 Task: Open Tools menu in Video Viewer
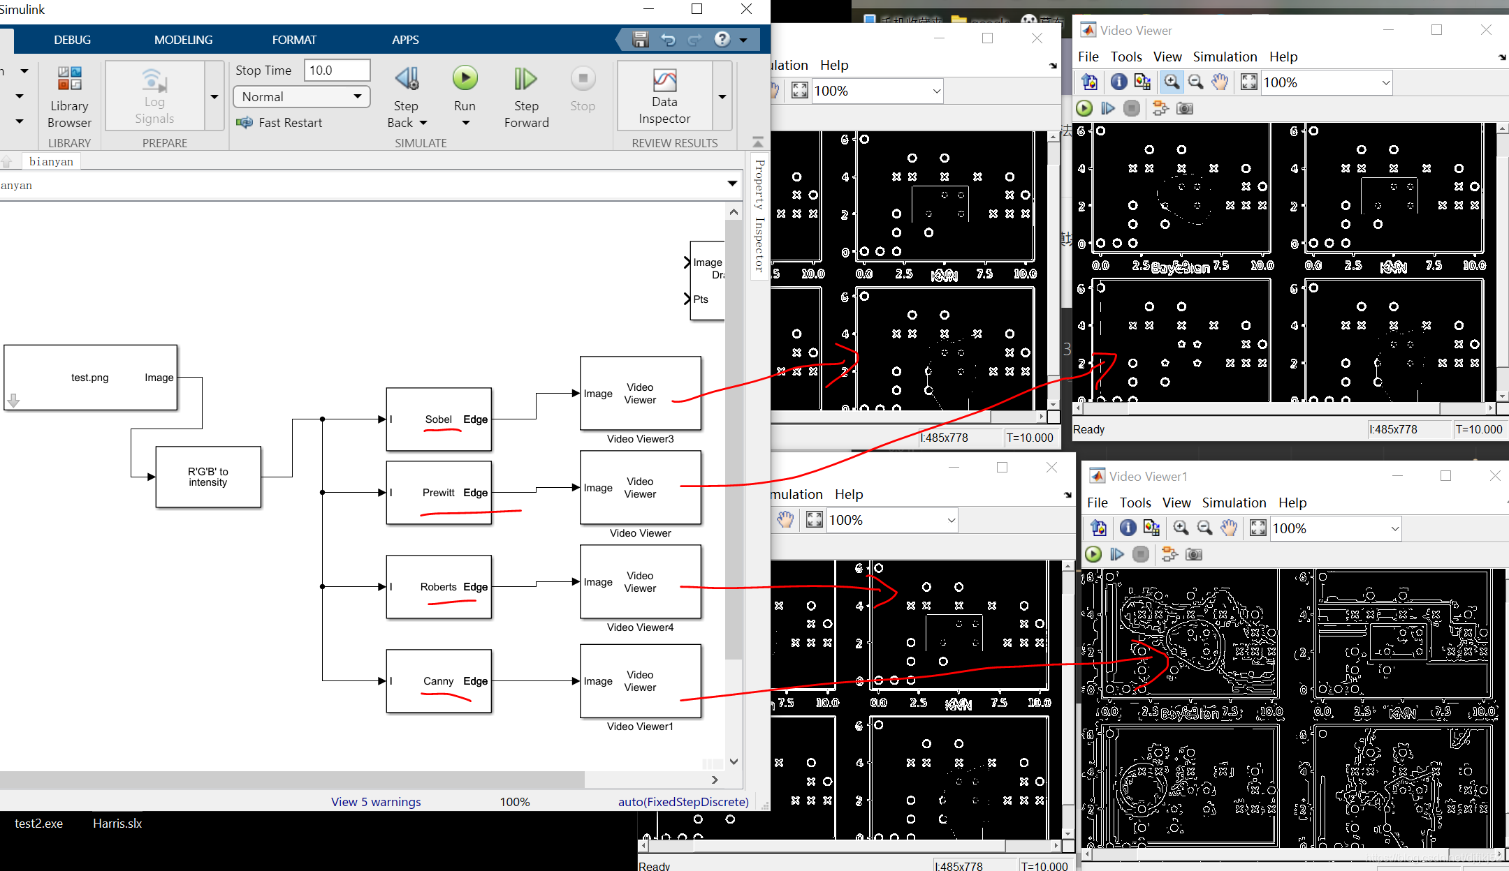pos(1126,57)
